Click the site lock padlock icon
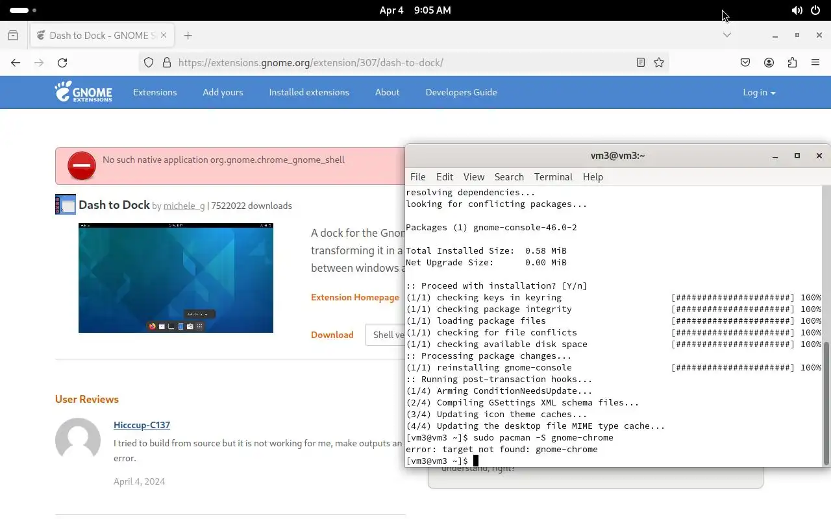831x519 pixels. pos(167,63)
